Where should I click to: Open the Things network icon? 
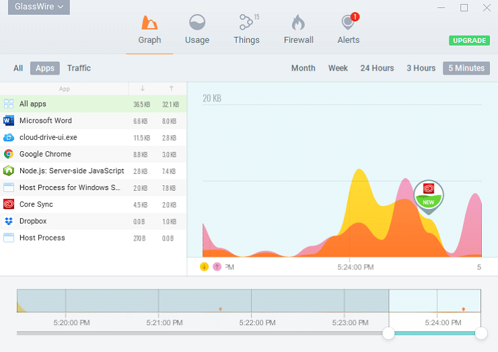tap(246, 22)
